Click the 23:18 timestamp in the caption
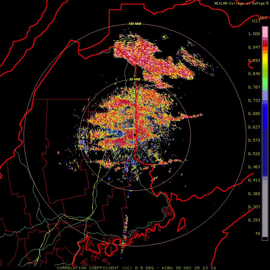This screenshot has height=270, width=270. pos(209,268)
